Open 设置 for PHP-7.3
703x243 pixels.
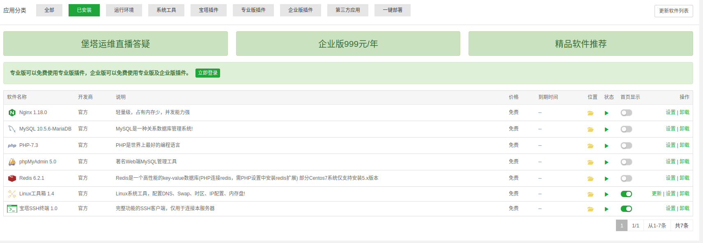click(671, 145)
